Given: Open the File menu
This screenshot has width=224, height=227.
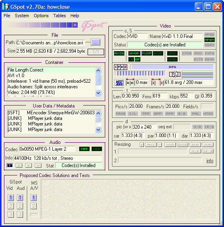Looking at the screenshot, I should (x=7, y=16).
